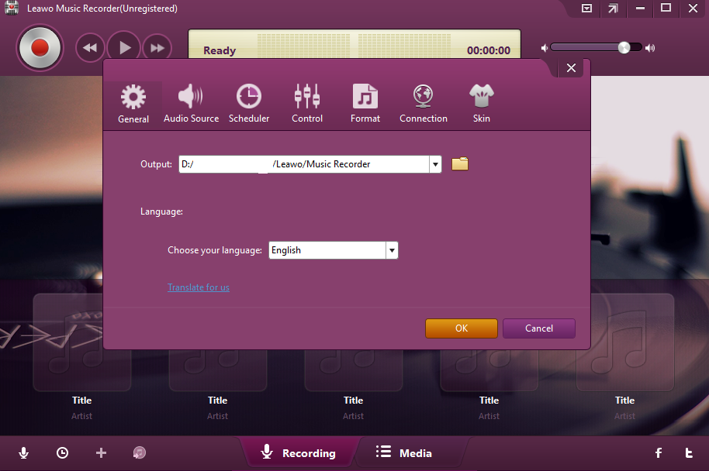Click the microphone audio source icon in bottom bar
The width and height of the screenshot is (709, 471).
coord(23,453)
